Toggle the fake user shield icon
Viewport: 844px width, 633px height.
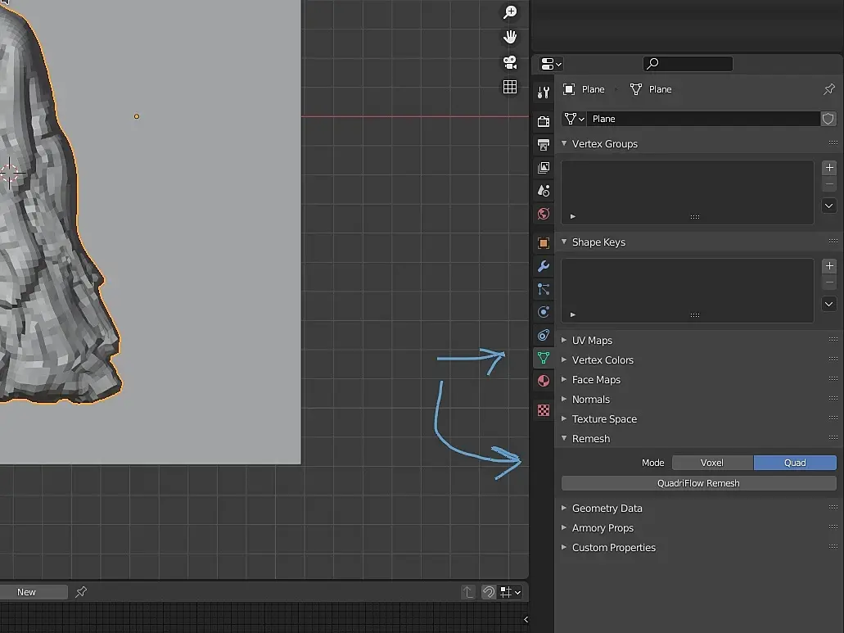click(828, 119)
